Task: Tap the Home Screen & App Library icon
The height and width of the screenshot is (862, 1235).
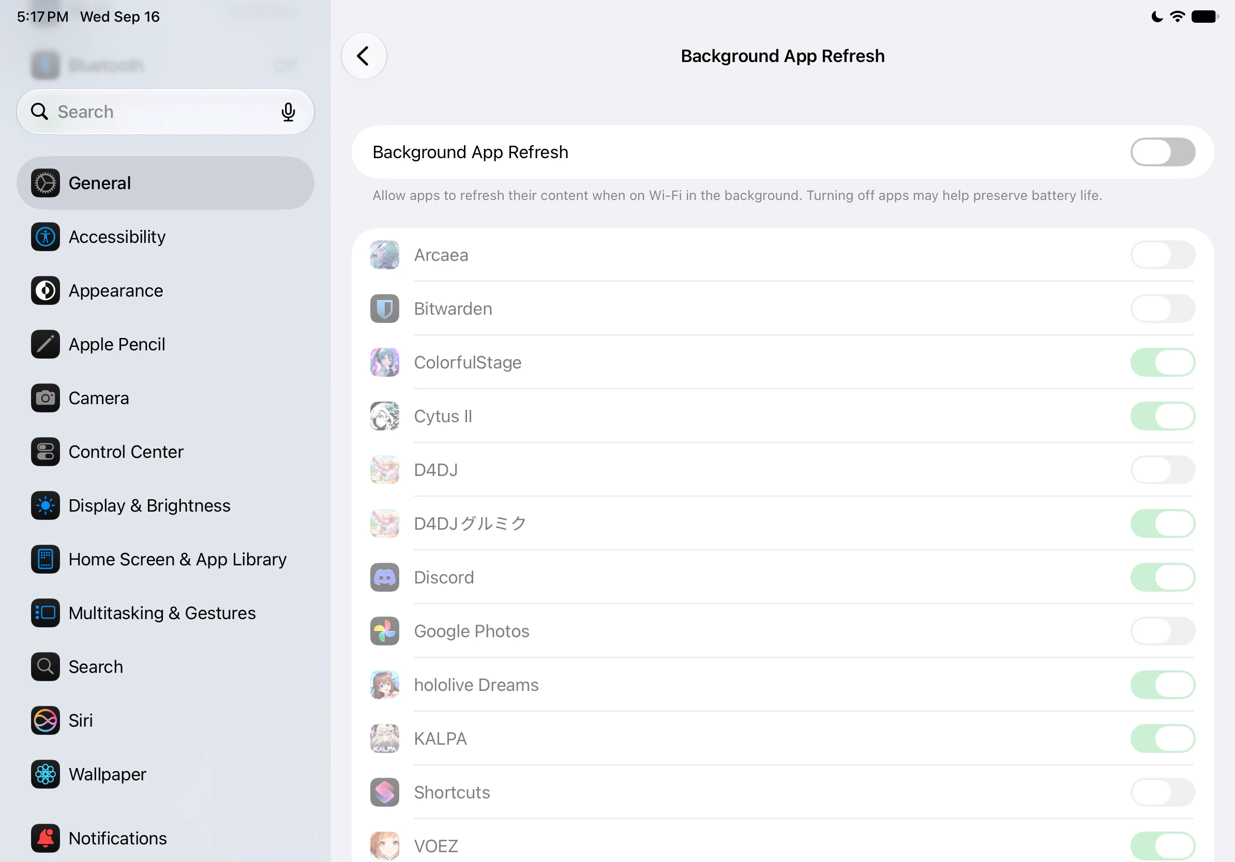Action: coord(45,560)
